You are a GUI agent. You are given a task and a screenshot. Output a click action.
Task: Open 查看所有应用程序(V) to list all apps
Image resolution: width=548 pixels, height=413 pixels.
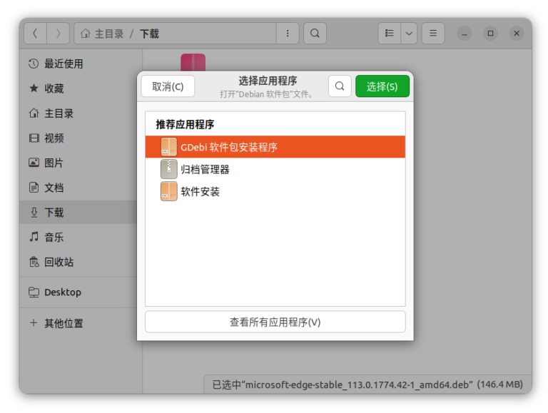pyautogui.click(x=275, y=322)
